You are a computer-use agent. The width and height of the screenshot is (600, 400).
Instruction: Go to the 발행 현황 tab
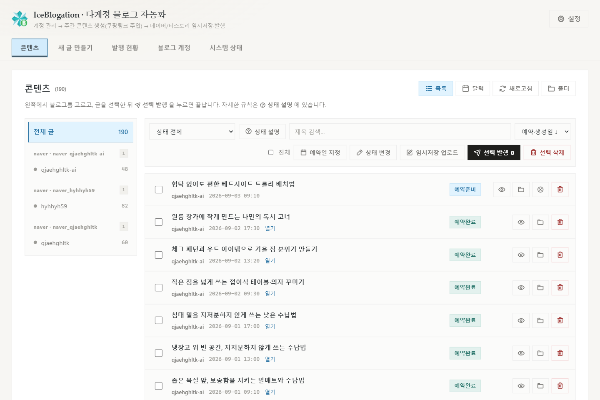click(x=125, y=47)
